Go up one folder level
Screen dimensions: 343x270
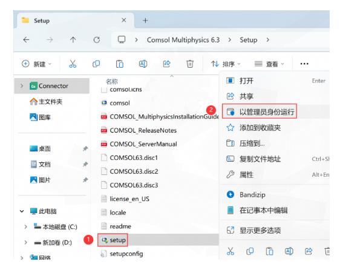click(73, 40)
